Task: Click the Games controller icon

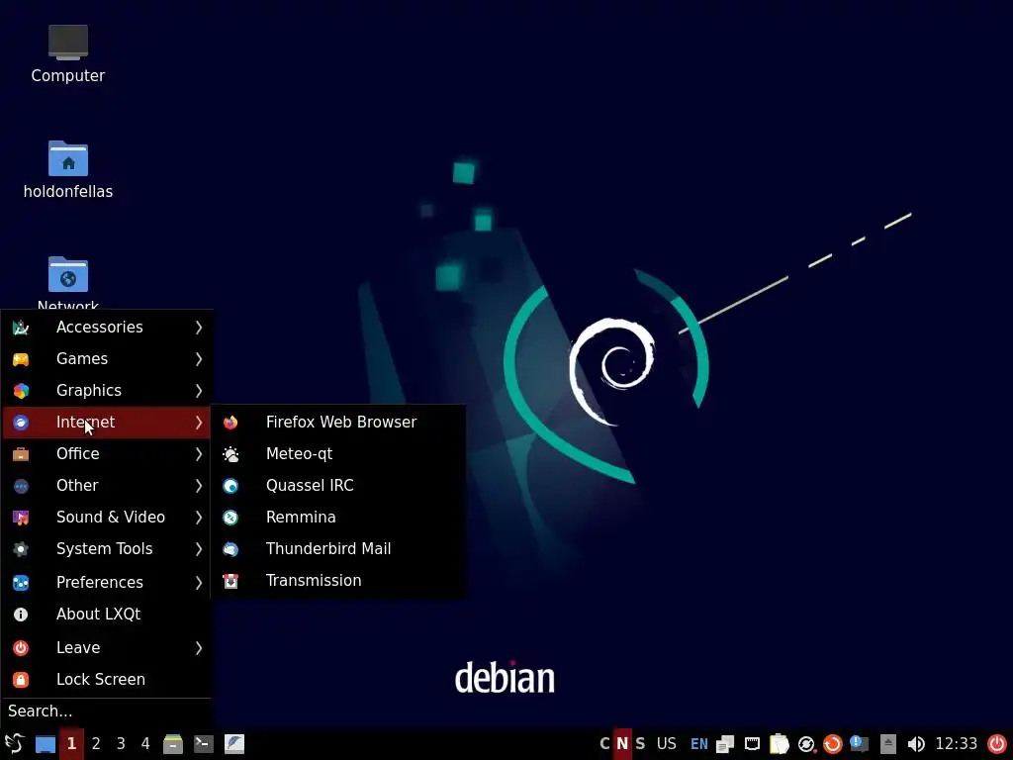Action: tap(21, 358)
